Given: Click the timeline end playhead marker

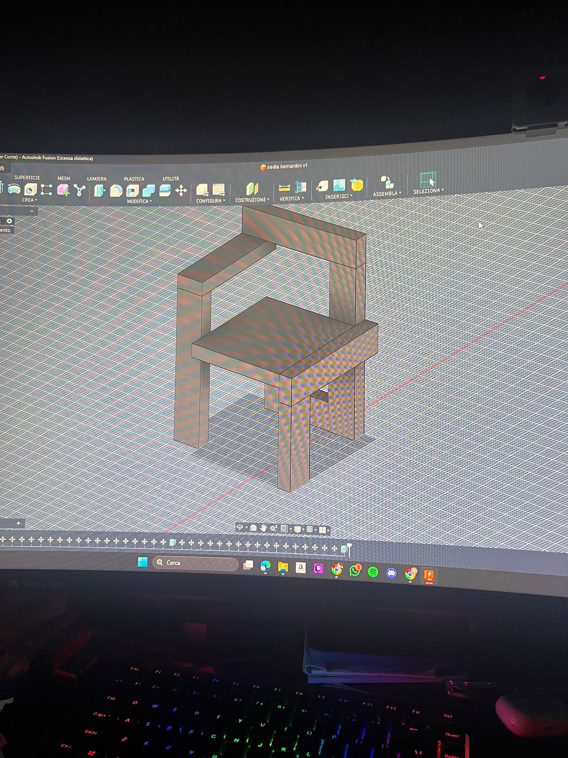Looking at the screenshot, I should click(x=349, y=547).
